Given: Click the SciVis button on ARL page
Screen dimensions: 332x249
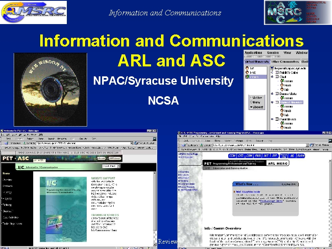Looking at the screenshot, I should 300,156.
